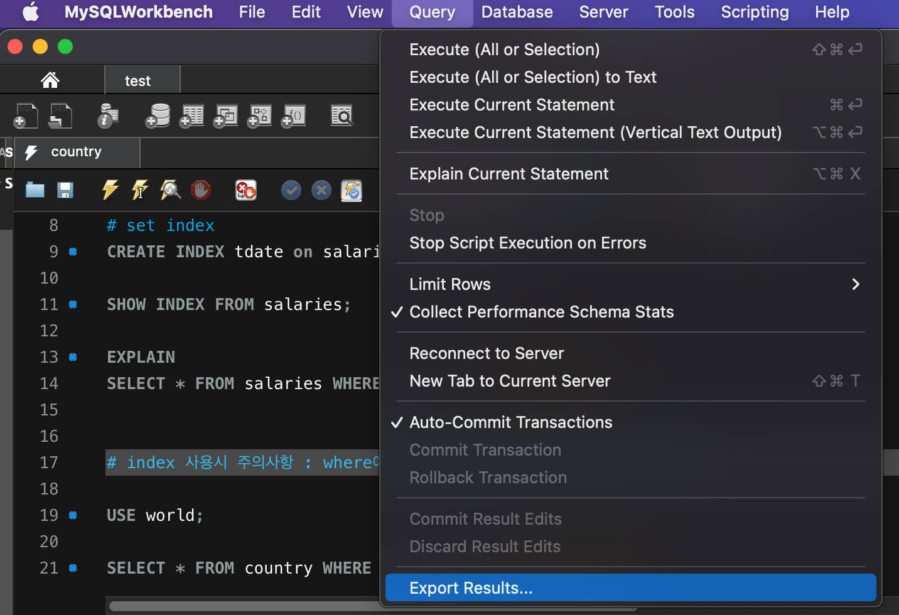Create a new SQL tab icon

click(26, 115)
